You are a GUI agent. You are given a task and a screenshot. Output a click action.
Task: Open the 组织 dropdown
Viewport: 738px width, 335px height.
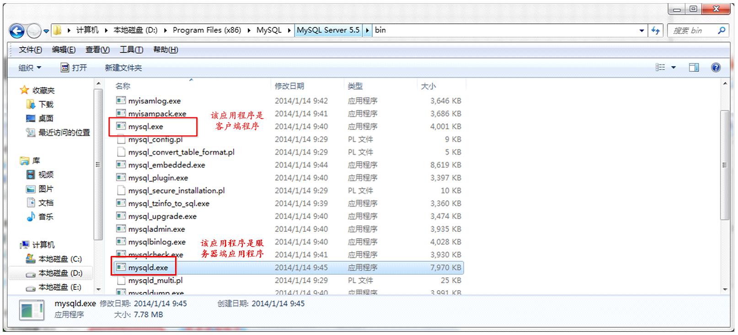[30, 68]
